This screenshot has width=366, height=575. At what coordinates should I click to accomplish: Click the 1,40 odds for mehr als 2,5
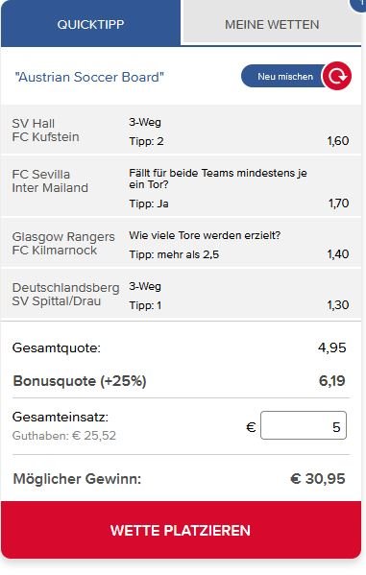tap(338, 253)
